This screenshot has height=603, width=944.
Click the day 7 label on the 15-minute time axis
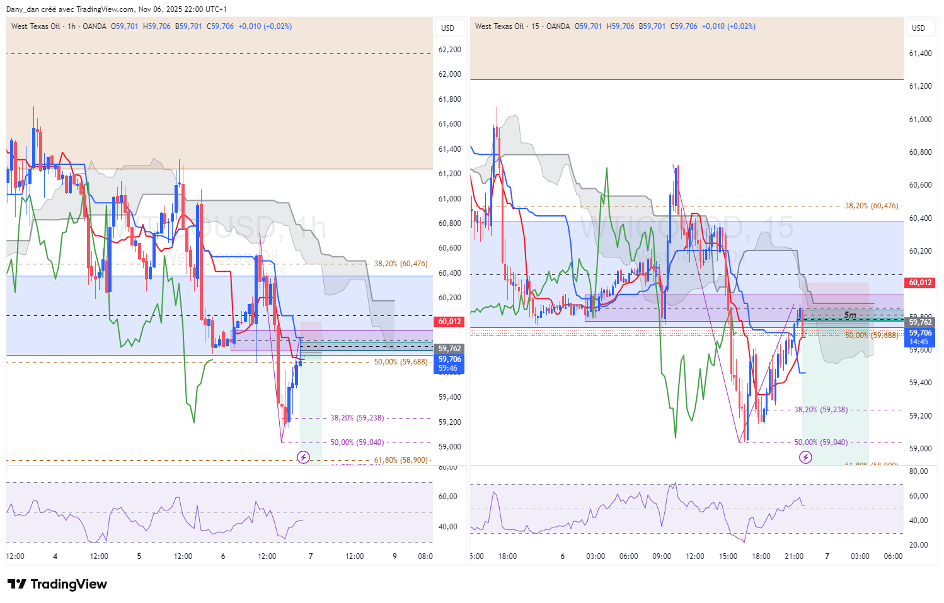coord(827,556)
